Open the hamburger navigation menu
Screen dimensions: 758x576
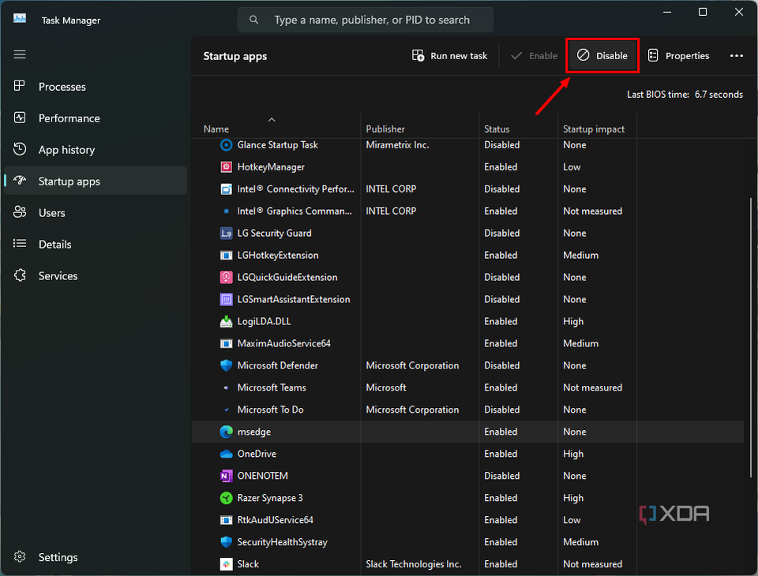(20, 54)
